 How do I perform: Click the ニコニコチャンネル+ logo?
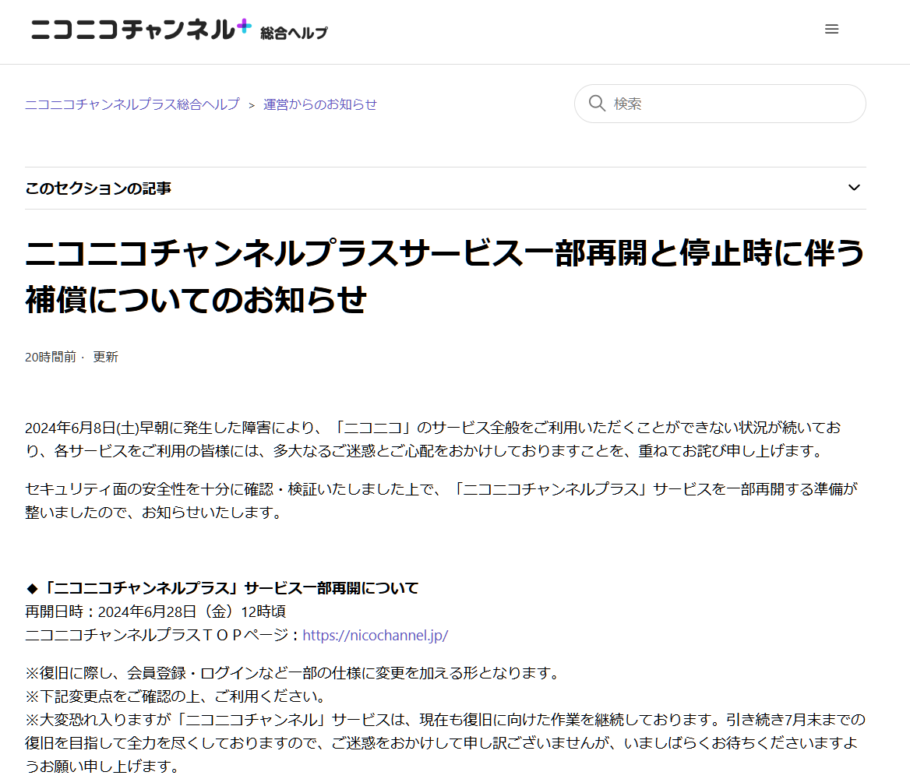(x=141, y=29)
